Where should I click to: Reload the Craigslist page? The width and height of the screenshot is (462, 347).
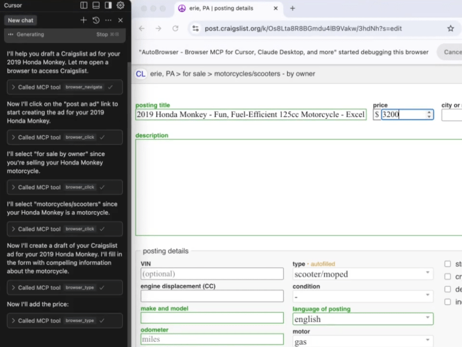176,28
